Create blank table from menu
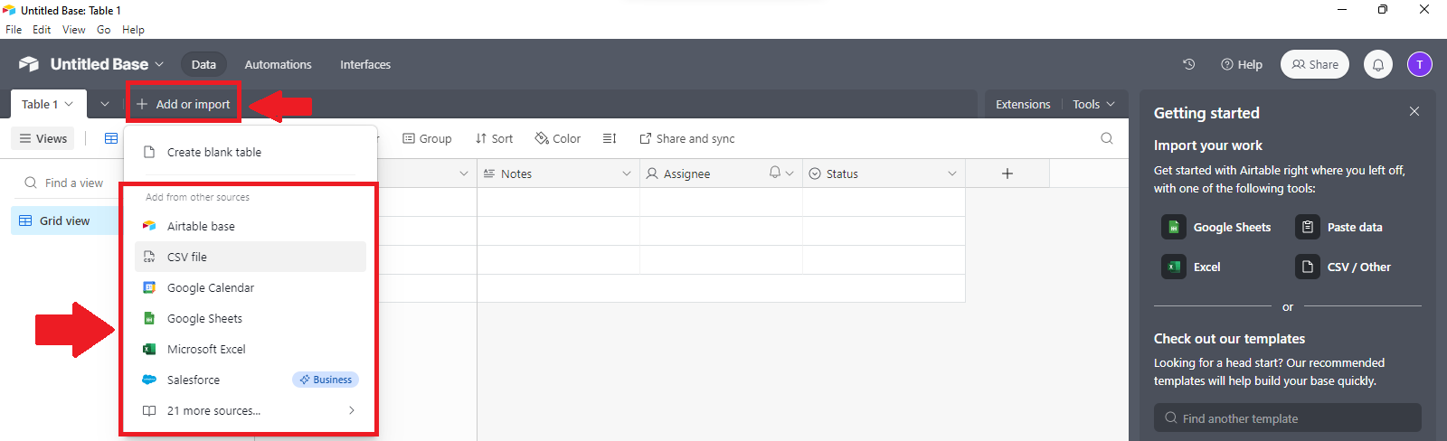 point(251,152)
